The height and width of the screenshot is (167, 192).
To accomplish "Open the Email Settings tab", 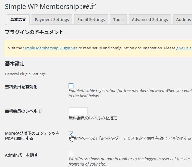I will (x=91, y=20).
